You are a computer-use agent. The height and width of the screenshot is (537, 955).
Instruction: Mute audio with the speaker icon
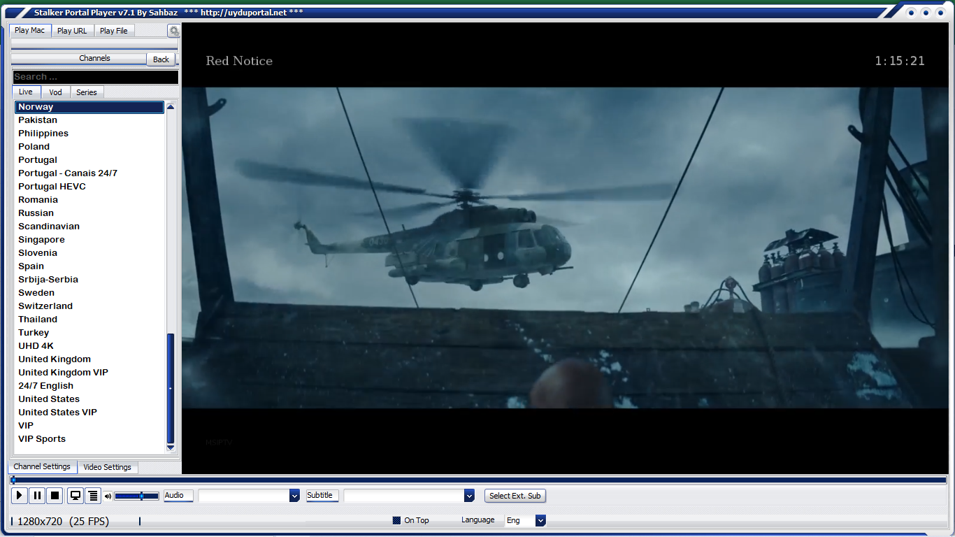[x=108, y=496]
